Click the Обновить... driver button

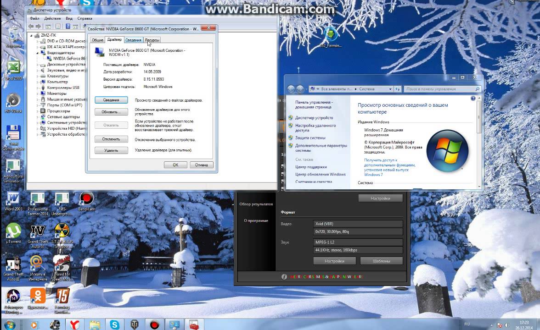(x=111, y=112)
